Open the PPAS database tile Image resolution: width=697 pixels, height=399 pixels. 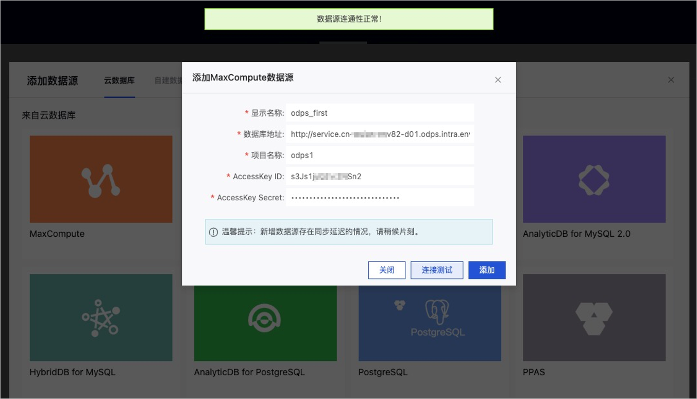[x=594, y=317]
